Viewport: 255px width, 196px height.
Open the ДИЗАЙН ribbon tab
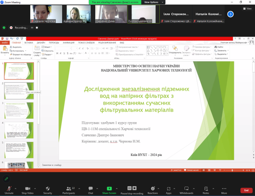41,42
